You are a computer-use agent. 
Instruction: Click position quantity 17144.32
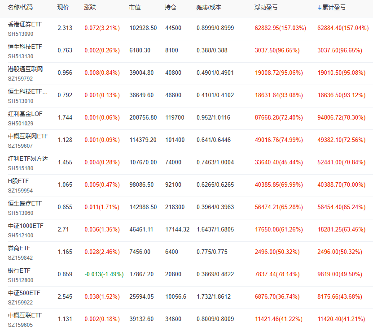177,229
